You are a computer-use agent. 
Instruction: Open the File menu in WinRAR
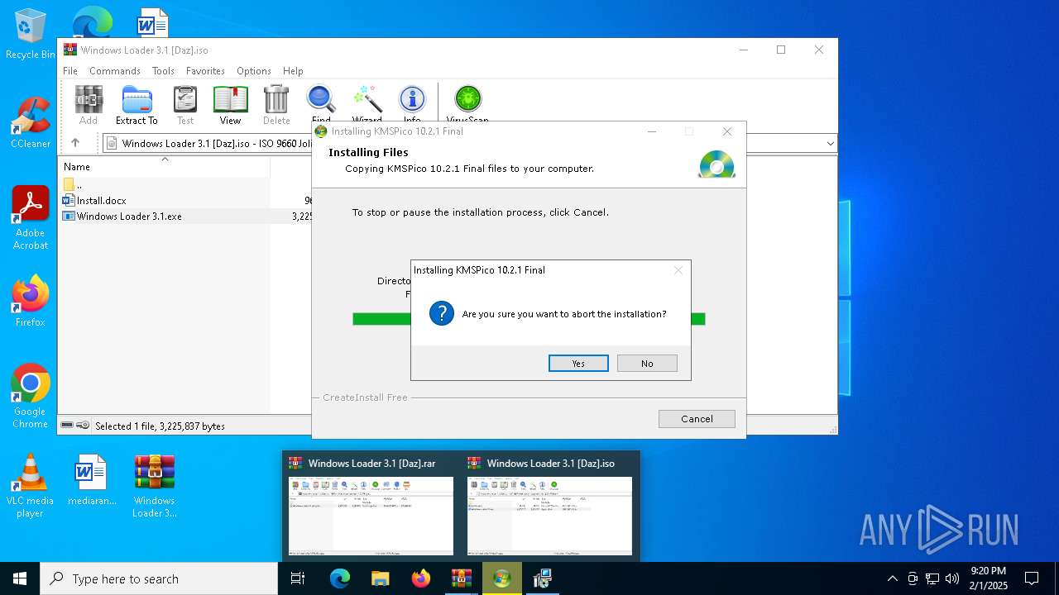pos(70,71)
